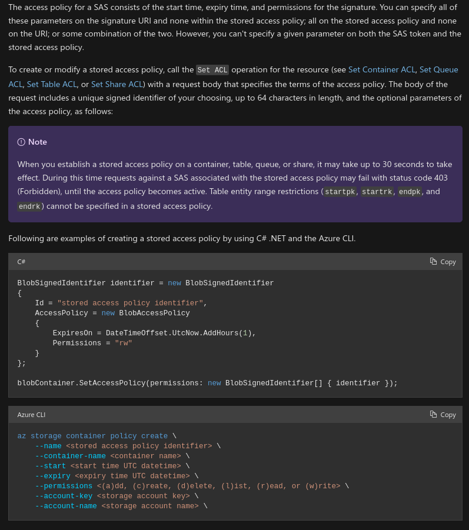Click the Copy icon in the Azure CLI block
Viewport: 469px width, 530px height.
coord(433,415)
